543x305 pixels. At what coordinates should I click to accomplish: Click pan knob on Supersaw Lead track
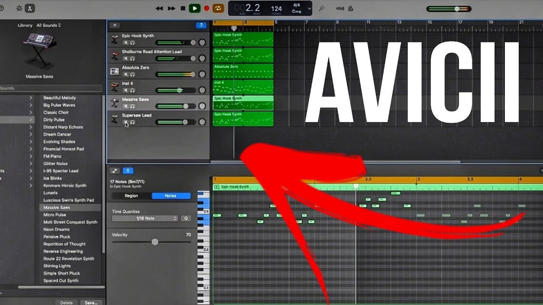pos(202,122)
